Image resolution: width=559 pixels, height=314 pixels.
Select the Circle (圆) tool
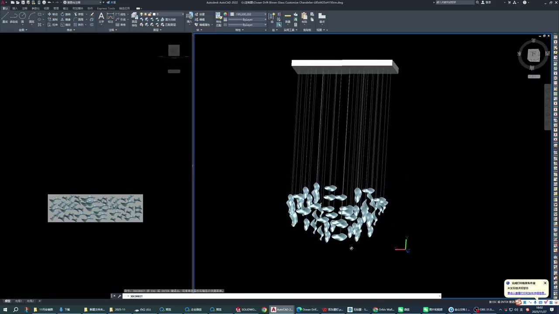point(22,17)
